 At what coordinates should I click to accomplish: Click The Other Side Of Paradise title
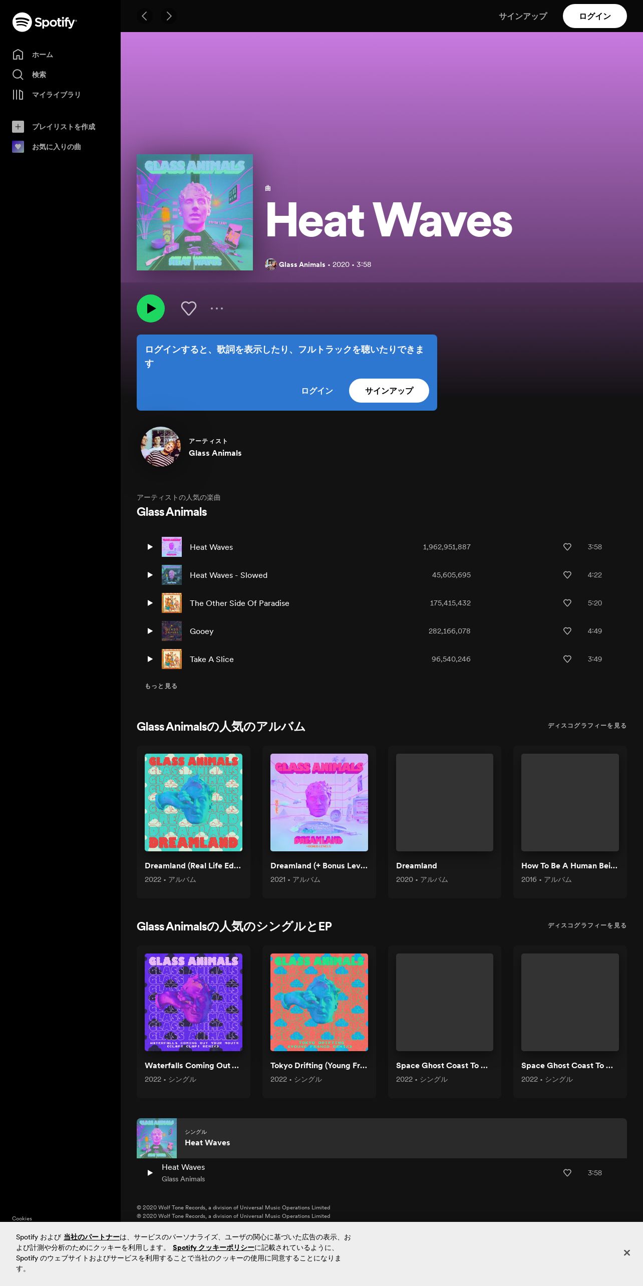coord(239,603)
